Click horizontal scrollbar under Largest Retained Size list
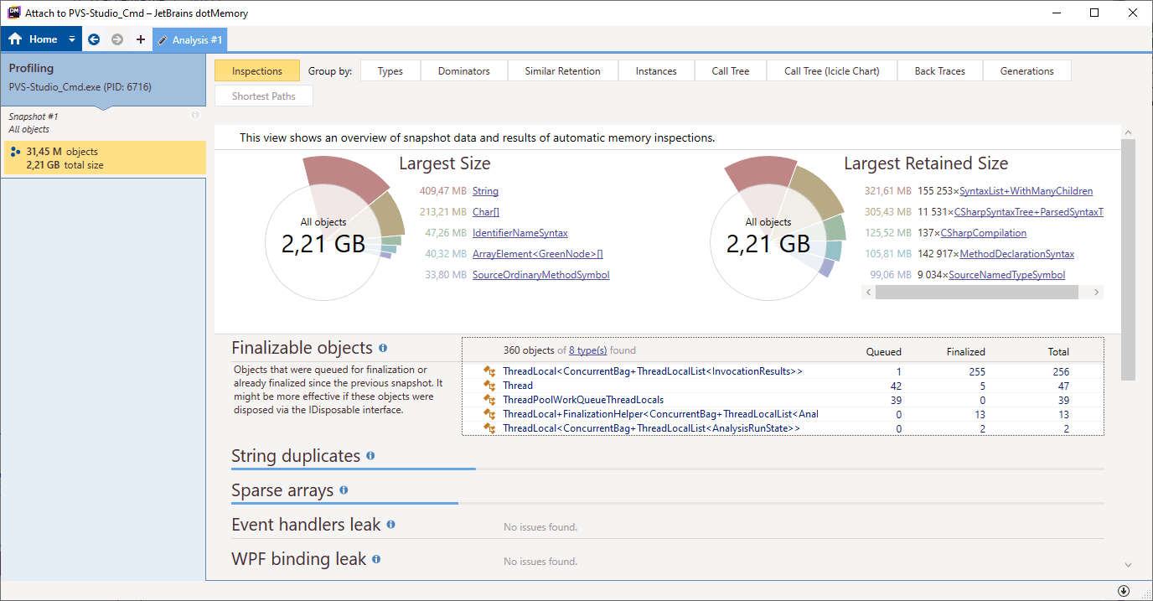Viewport: 1153px width, 601px height. tap(976, 292)
